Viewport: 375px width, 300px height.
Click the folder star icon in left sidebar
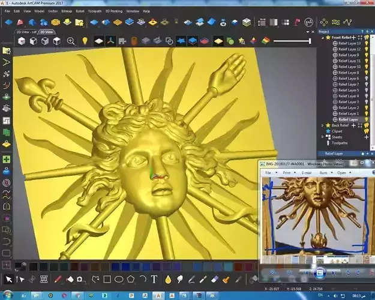pyautogui.click(x=7, y=51)
